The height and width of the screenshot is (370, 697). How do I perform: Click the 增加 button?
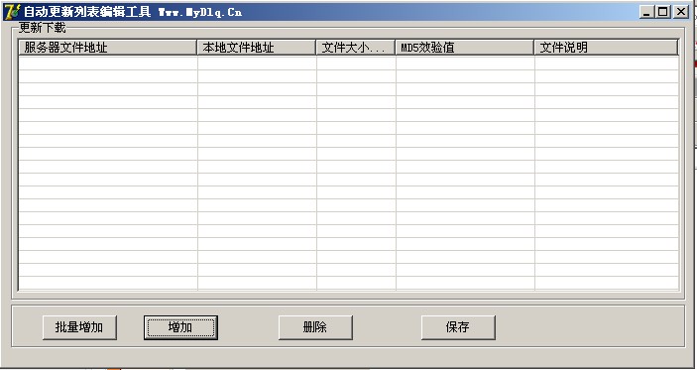pos(180,327)
